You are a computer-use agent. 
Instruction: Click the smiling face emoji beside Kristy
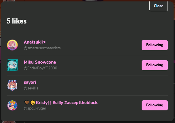coord(33,103)
